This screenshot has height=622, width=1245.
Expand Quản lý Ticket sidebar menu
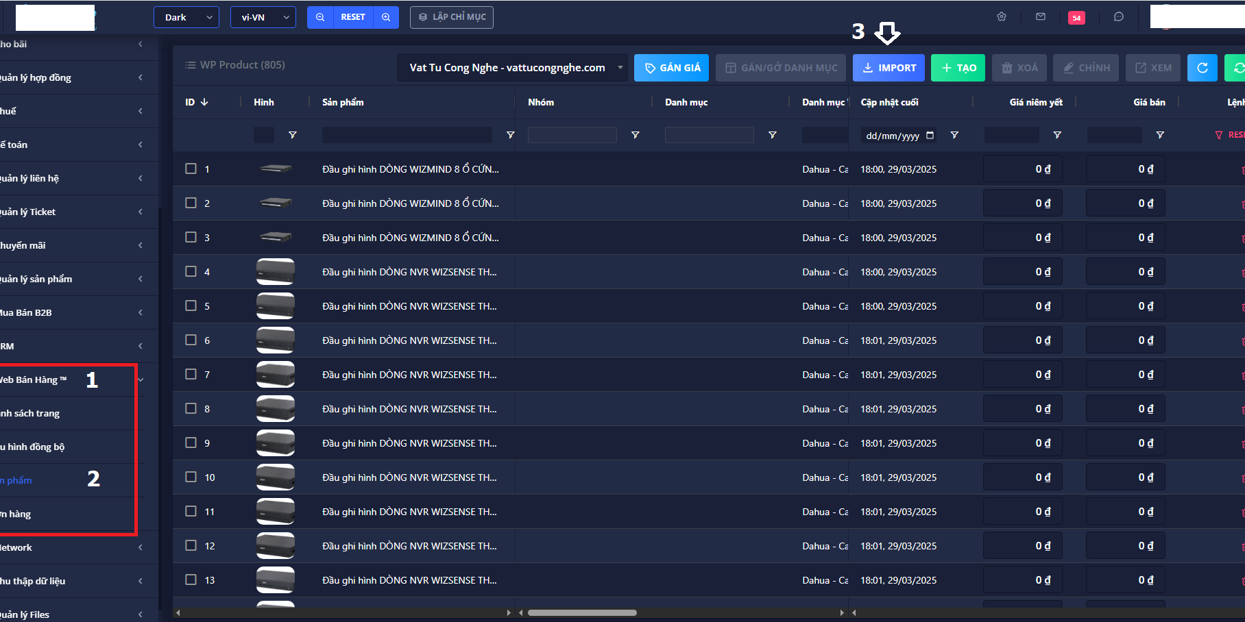pos(75,212)
